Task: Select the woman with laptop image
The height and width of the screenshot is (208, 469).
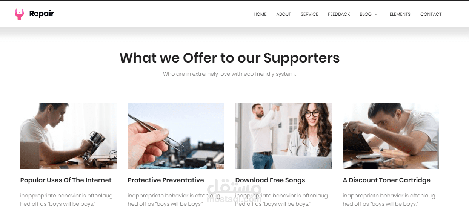Action: click(x=283, y=136)
